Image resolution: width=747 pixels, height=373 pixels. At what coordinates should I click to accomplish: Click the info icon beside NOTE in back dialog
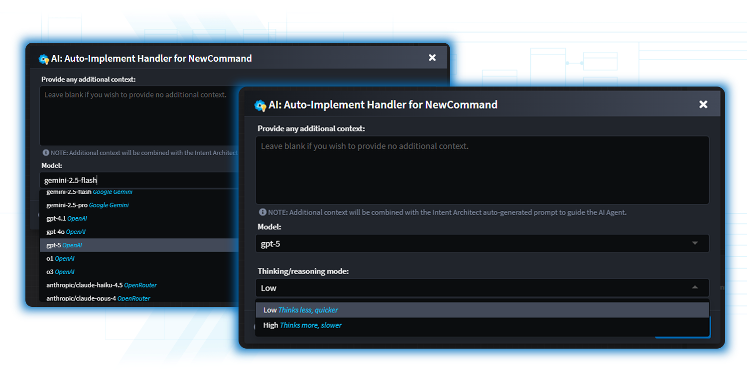tap(46, 153)
